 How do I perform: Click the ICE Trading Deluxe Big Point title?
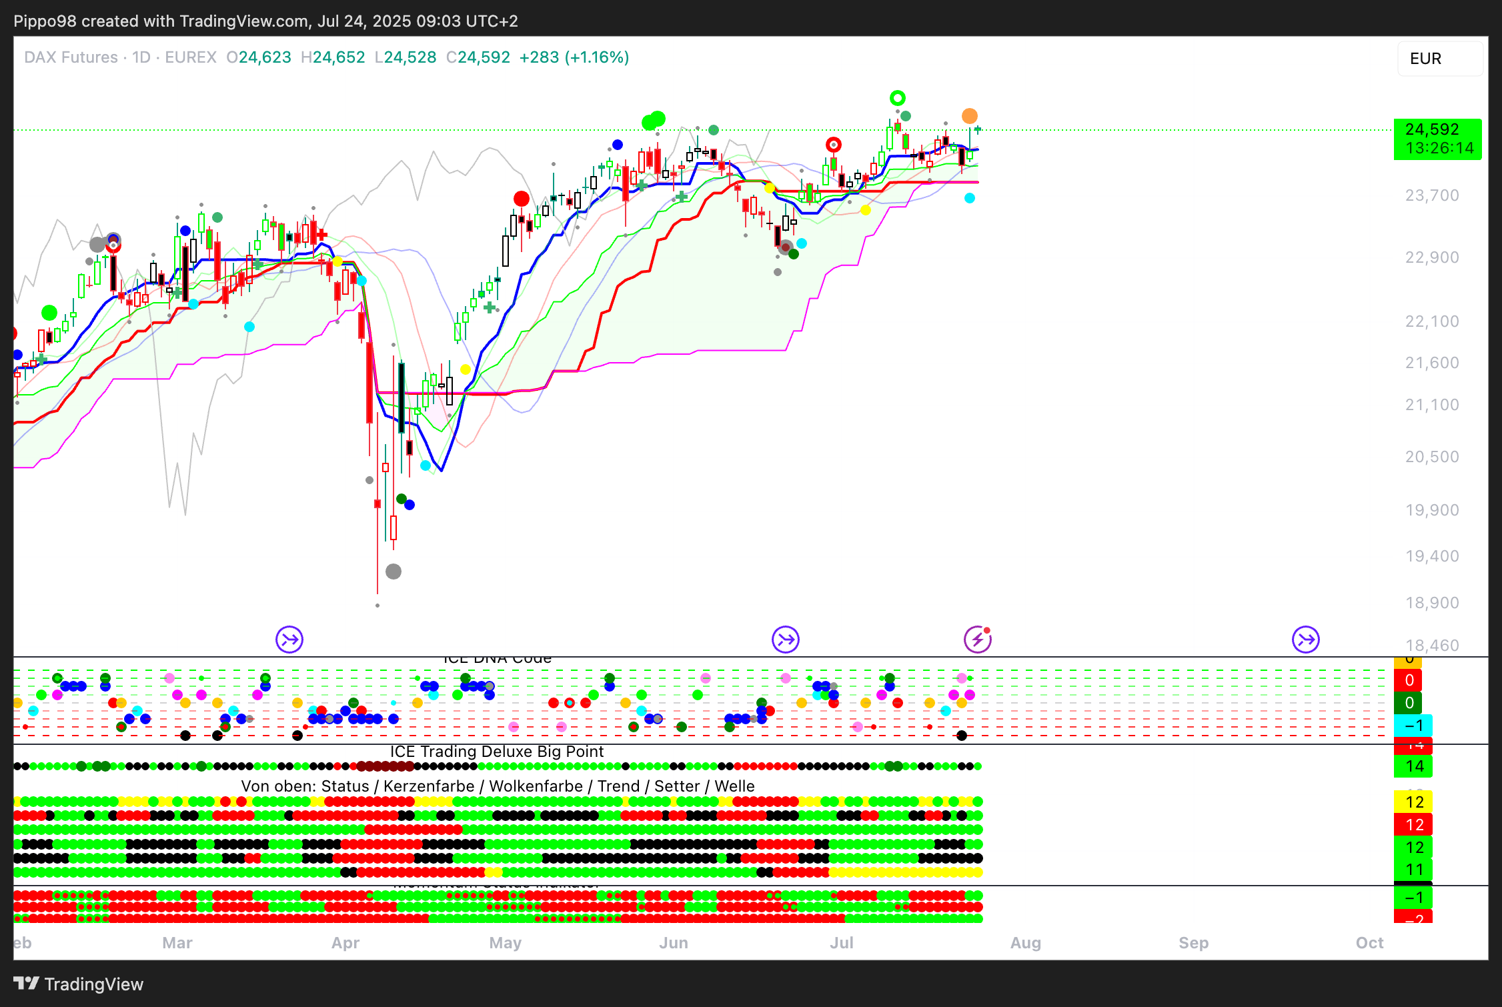tap(496, 752)
